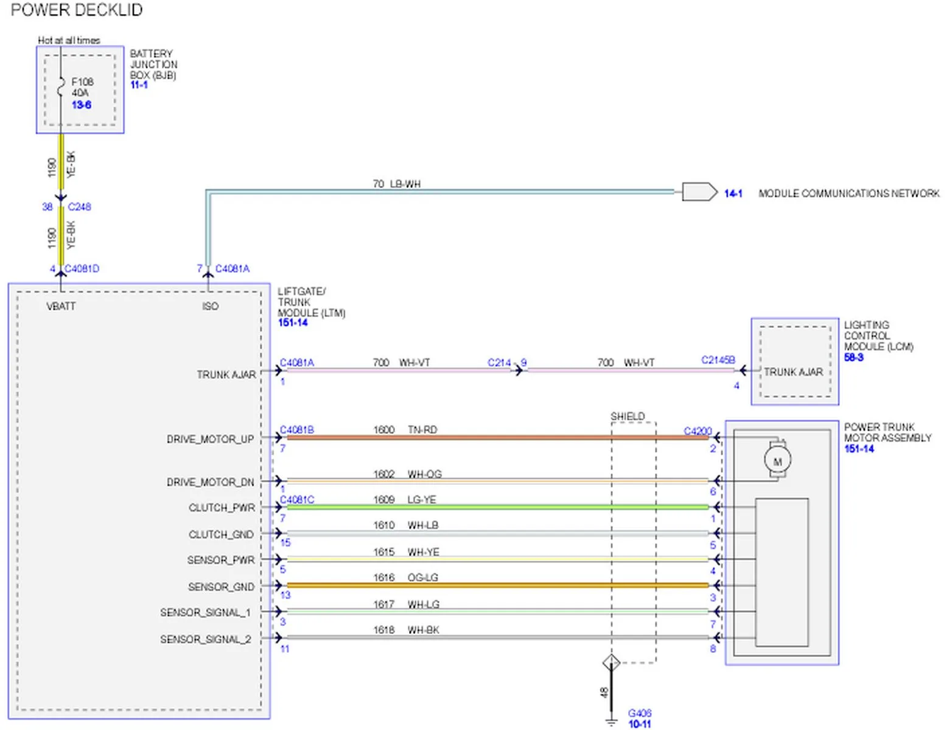Viewport: 952px width, 730px height.
Task: Follow the 14-1 Module Communications Network link
Action: pyautogui.click(x=733, y=193)
